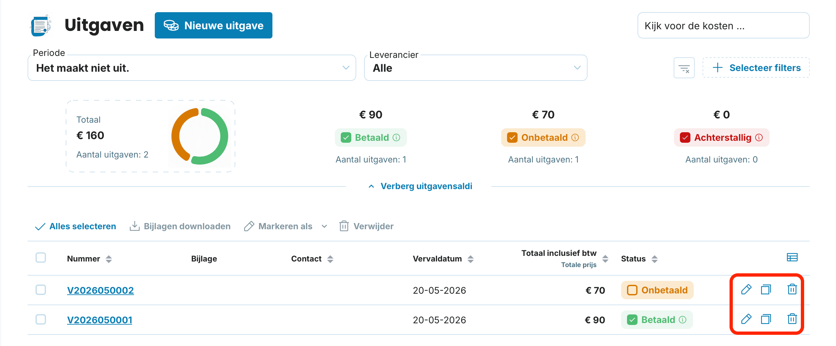This screenshot has height=346, width=836.
Task: Toggle Onbetaald status box for V2026050002
Action: tap(632, 290)
